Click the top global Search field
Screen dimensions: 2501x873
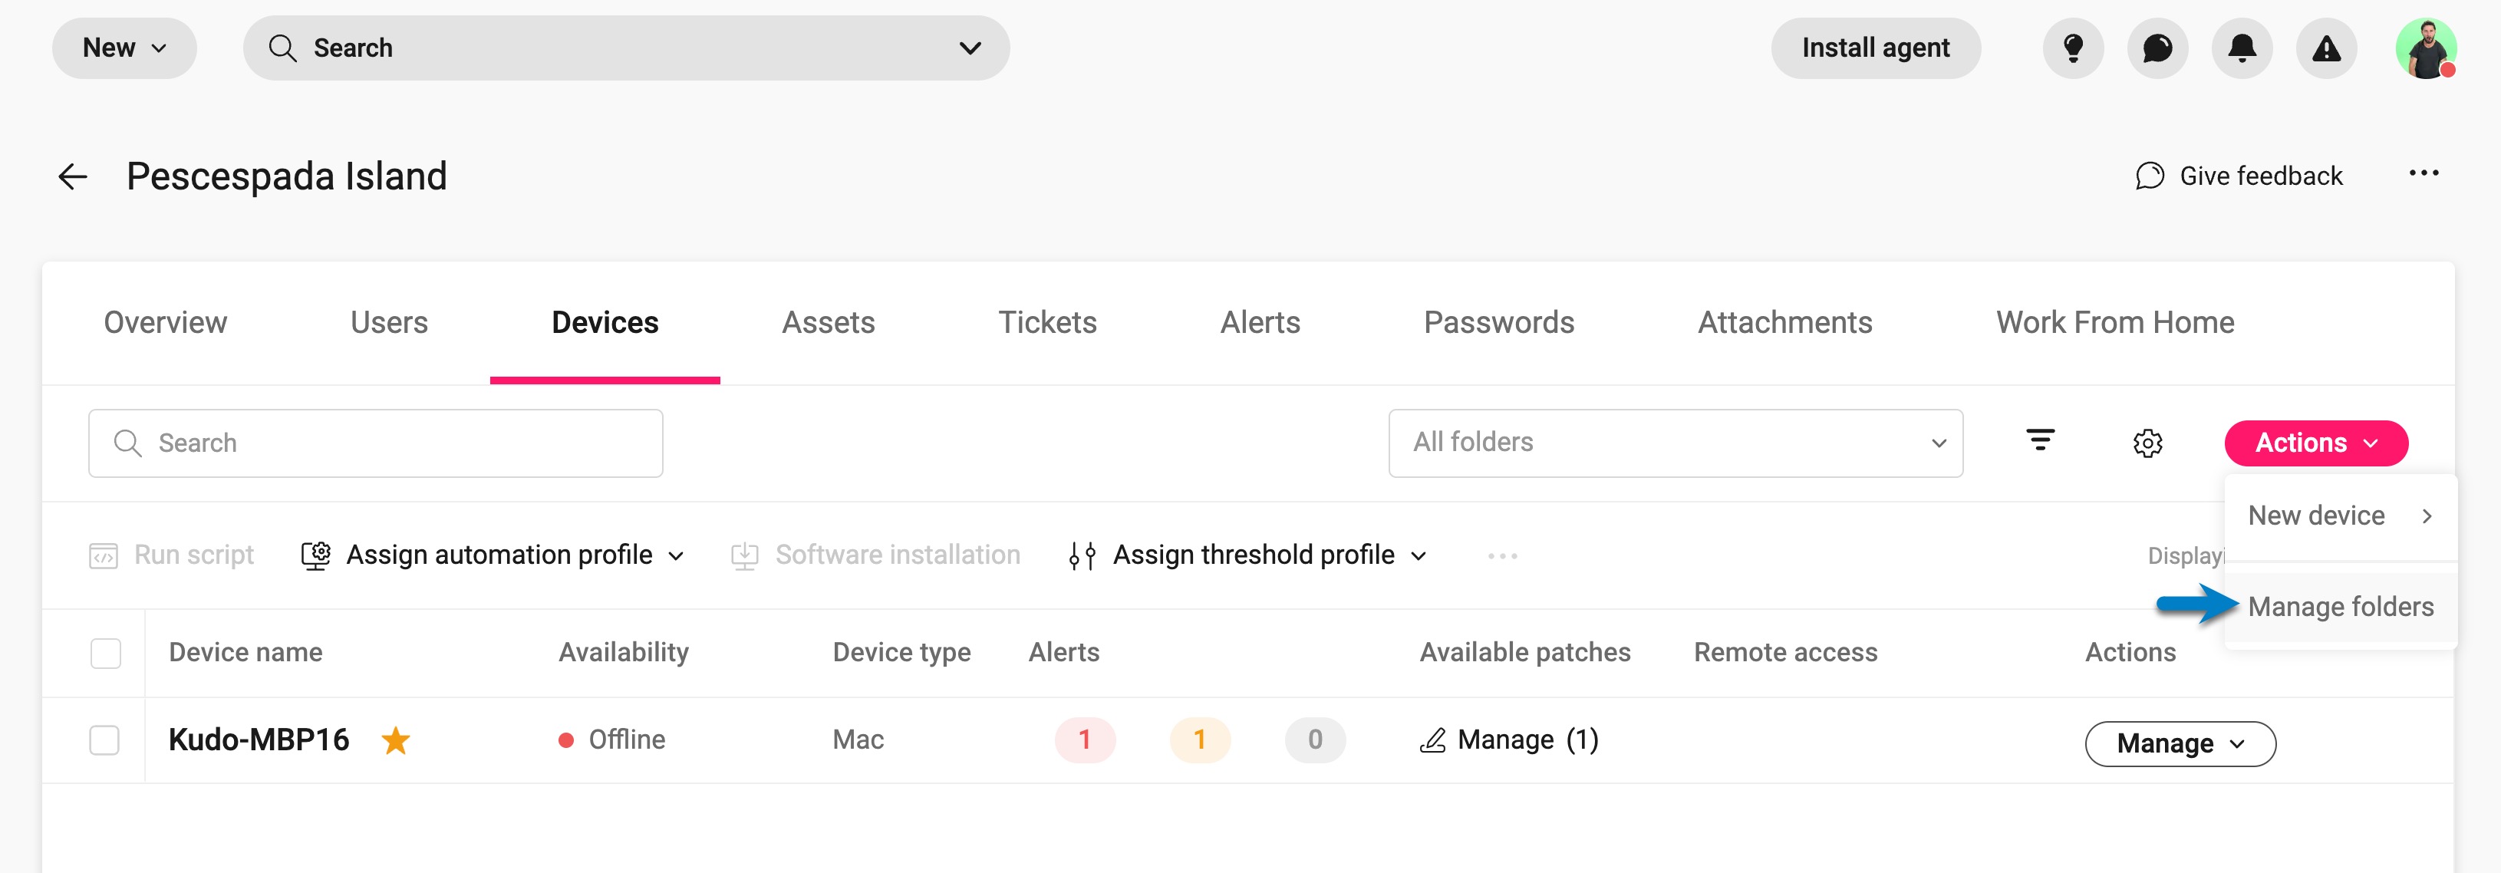coord(625,48)
